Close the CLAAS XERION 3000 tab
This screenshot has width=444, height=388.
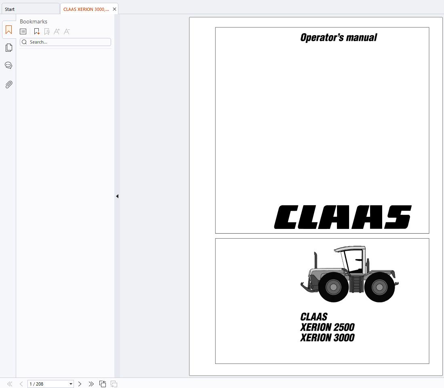114,9
